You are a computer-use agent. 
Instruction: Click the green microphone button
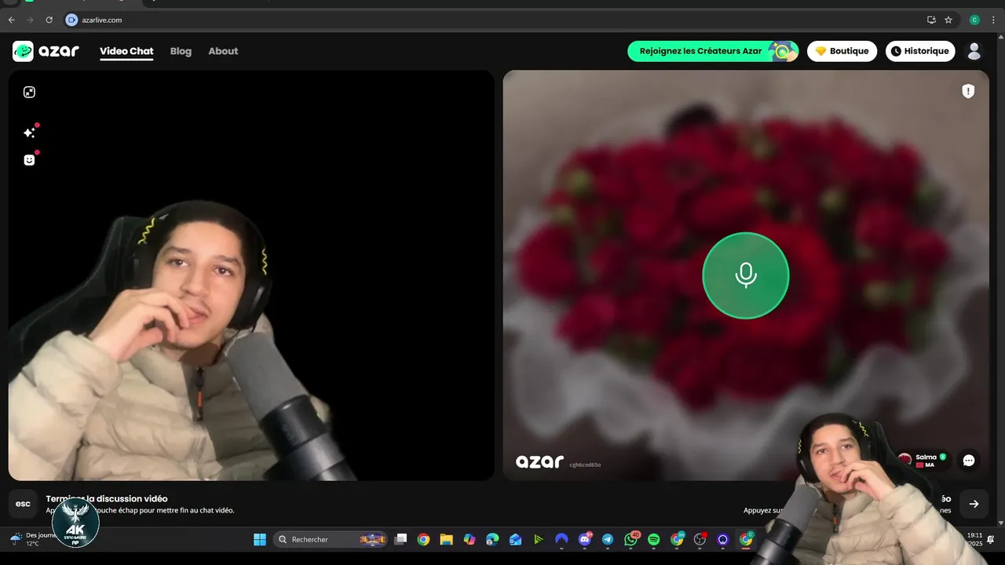pyautogui.click(x=745, y=275)
